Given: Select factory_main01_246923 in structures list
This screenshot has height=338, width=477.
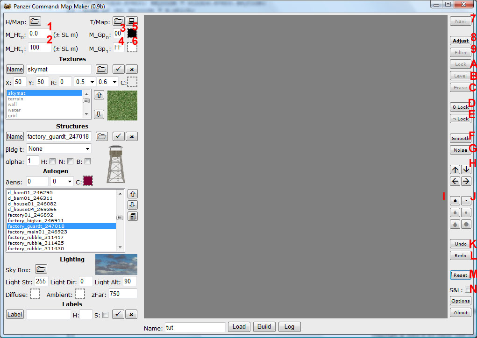Looking at the screenshot, I should pos(62,232).
